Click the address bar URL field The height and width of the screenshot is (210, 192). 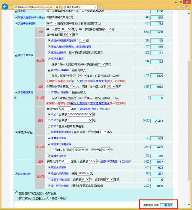[x=34, y=7]
